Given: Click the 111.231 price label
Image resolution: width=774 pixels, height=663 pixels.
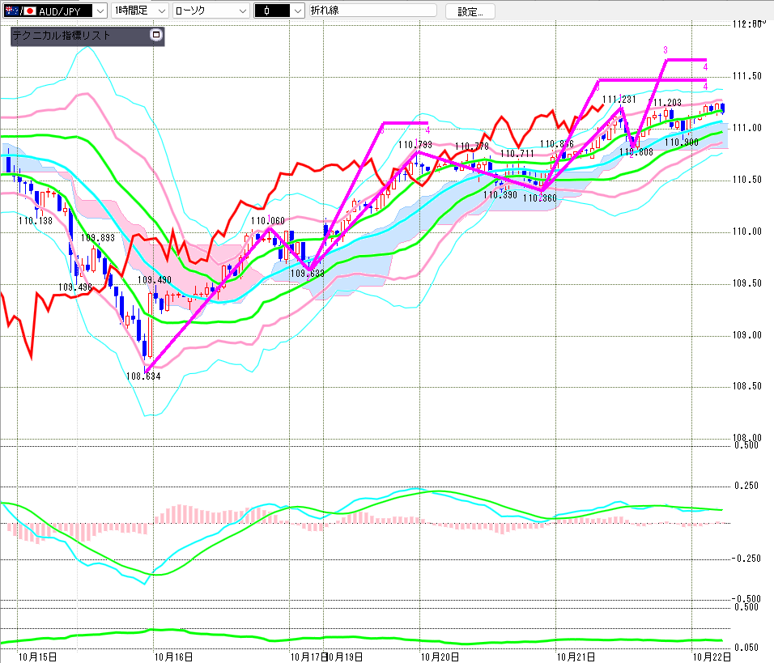Looking at the screenshot, I should tap(619, 100).
